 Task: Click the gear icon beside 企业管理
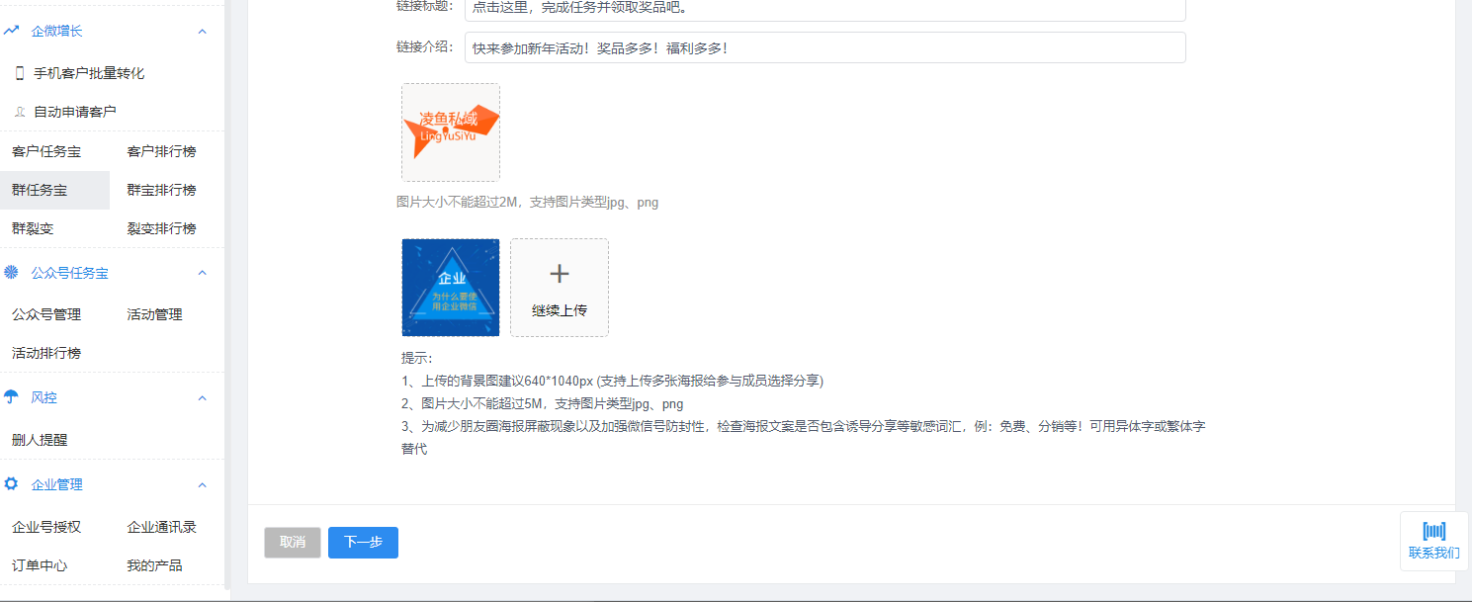(x=12, y=484)
